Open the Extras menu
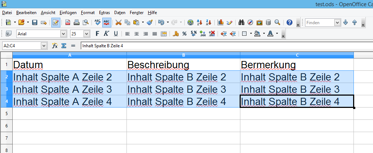 (x=104, y=12)
